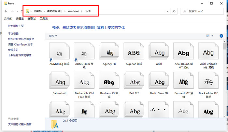Select the Bauhaus 93 font icon

[x=109, y=82]
